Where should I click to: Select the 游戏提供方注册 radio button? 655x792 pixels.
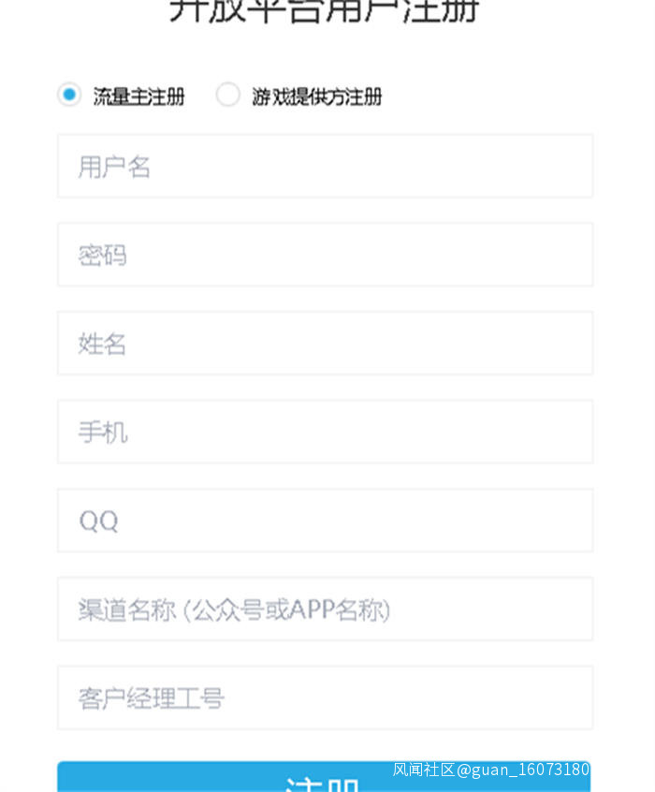tap(227, 95)
